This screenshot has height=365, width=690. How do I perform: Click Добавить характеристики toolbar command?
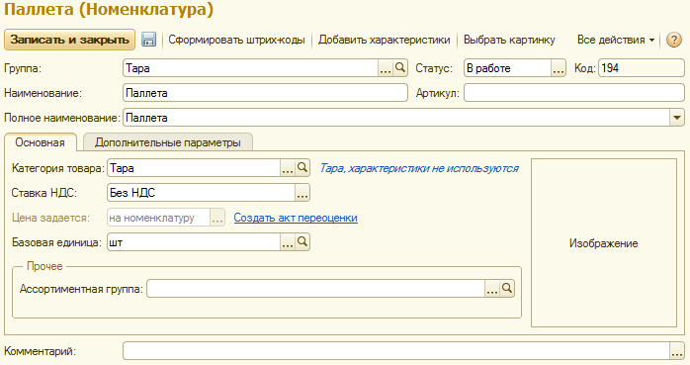point(385,40)
